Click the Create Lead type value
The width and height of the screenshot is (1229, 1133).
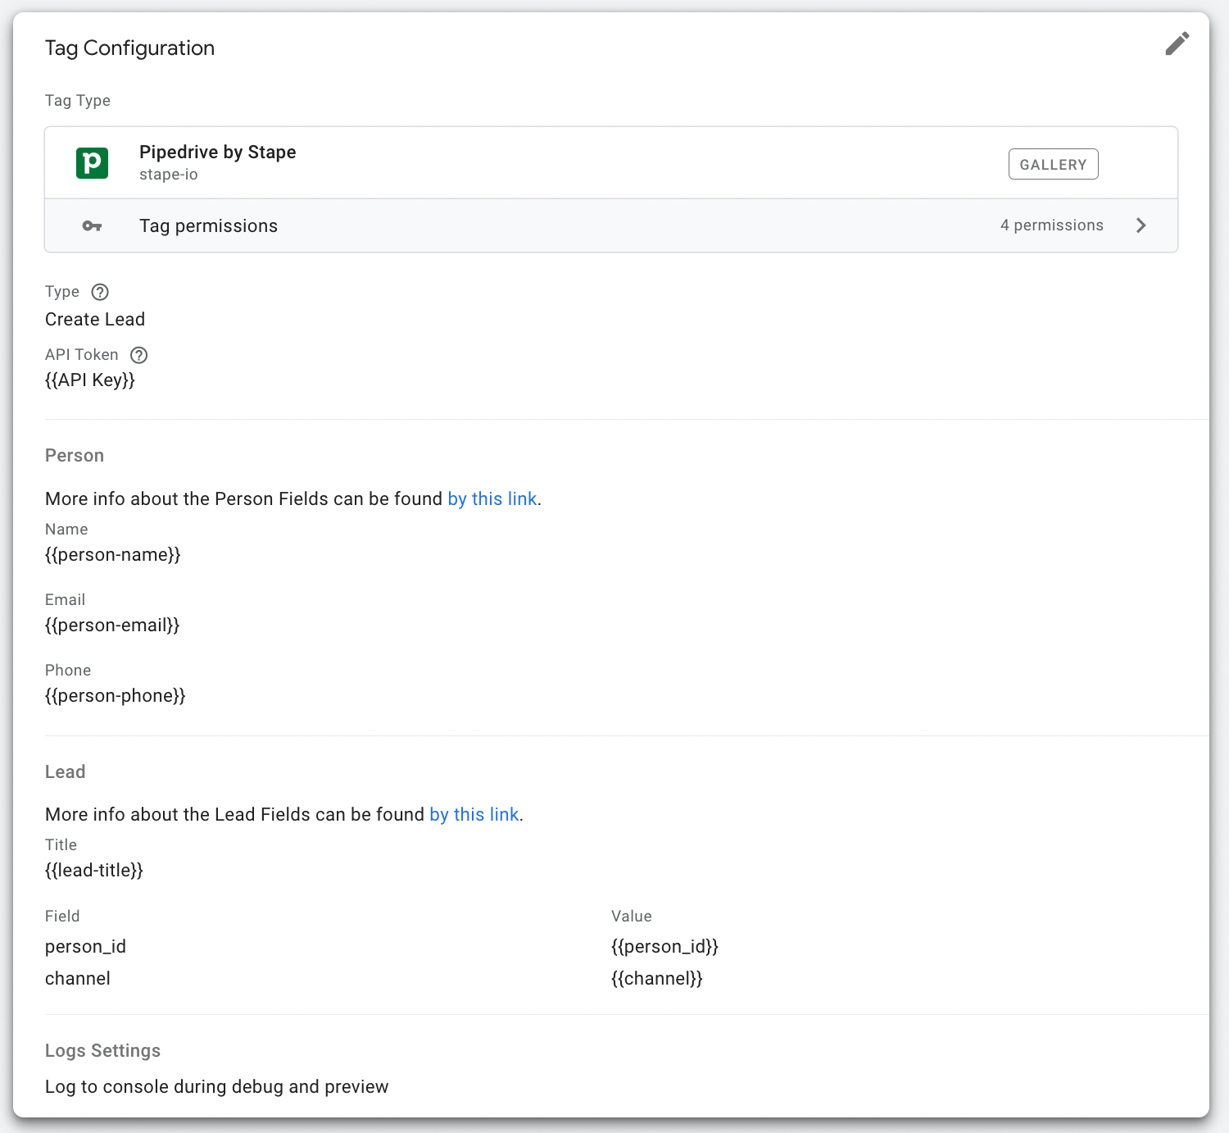click(x=95, y=319)
